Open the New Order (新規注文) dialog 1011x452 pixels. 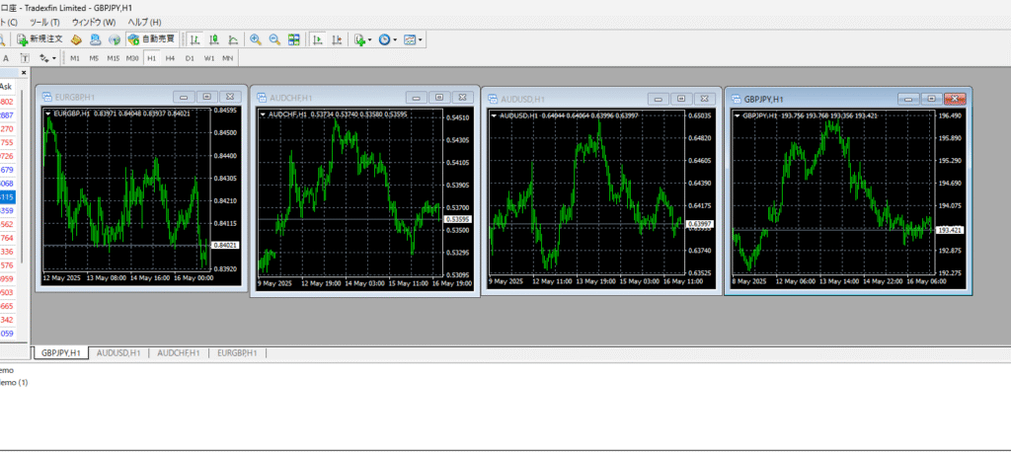[39, 39]
